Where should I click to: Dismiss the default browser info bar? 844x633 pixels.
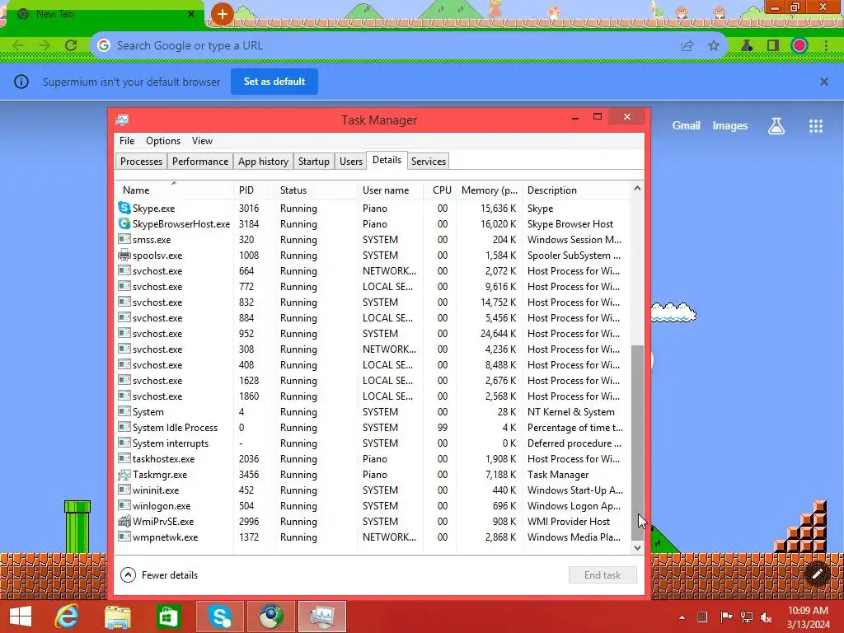click(x=823, y=82)
